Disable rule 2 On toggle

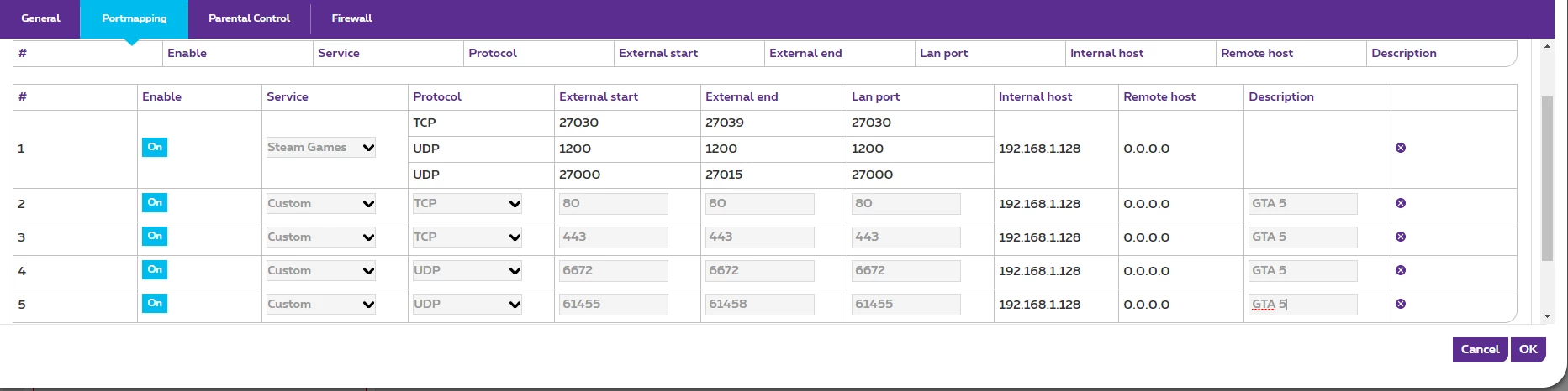tap(155, 203)
